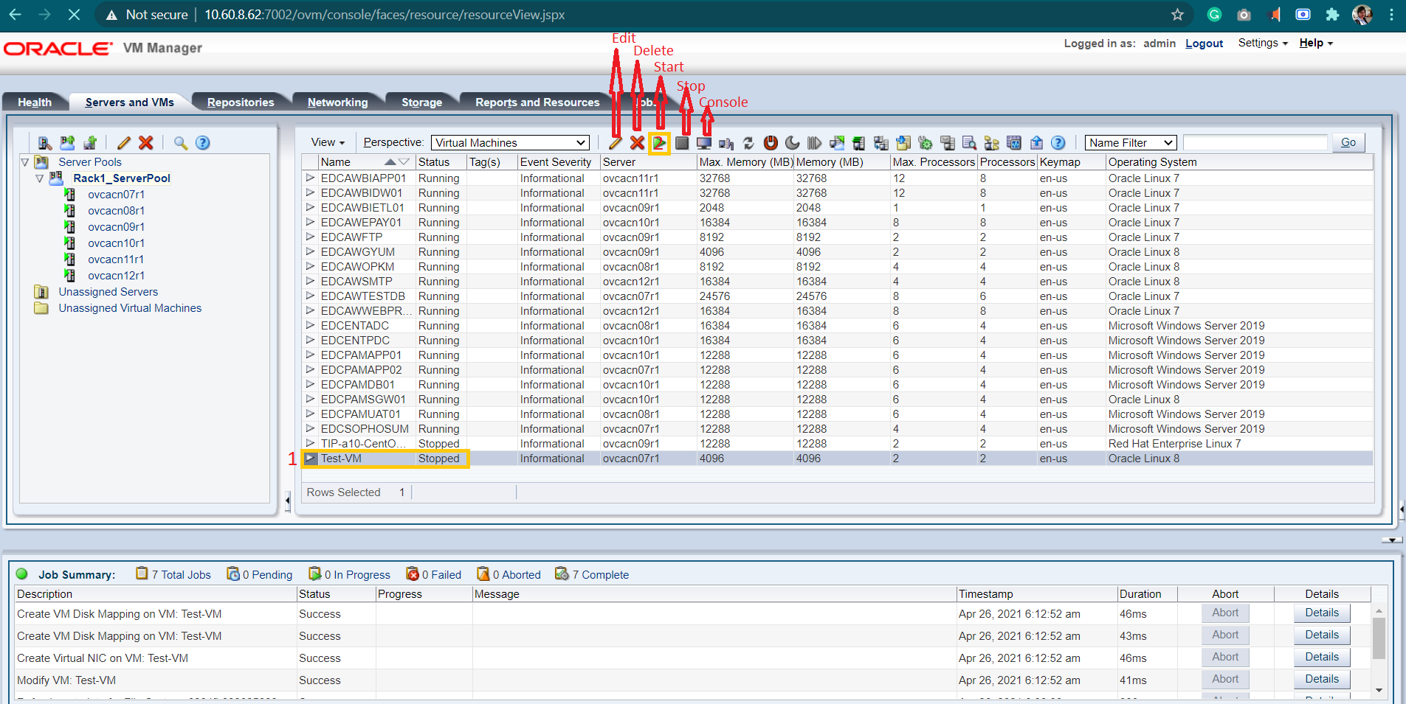The width and height of the screenshot is (1406, 704).
Task: Click the Go button beside filter field
Action: (x=1348, y=142)
